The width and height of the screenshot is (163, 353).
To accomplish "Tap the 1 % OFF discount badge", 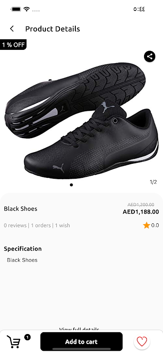I will pos(13,45).
